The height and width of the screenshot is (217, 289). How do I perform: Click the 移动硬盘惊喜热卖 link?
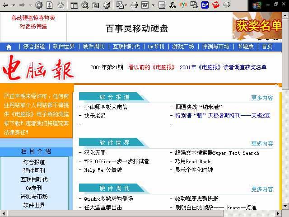[x=33, y=18]
